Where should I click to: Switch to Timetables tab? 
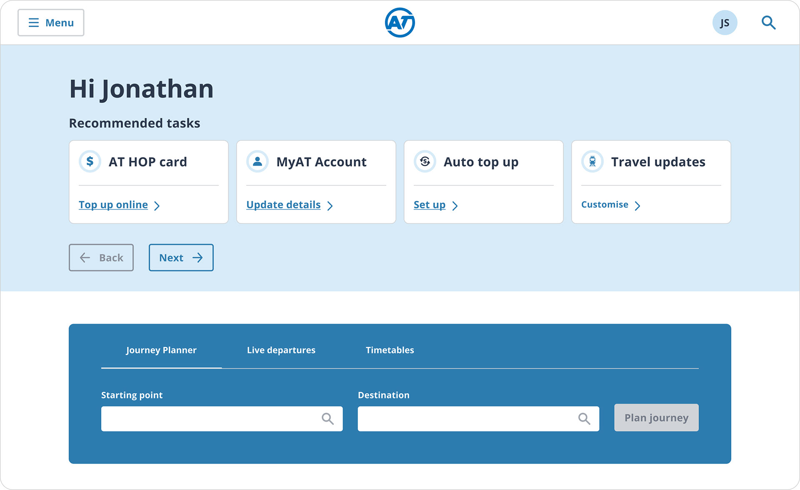(x=390, y=350)
